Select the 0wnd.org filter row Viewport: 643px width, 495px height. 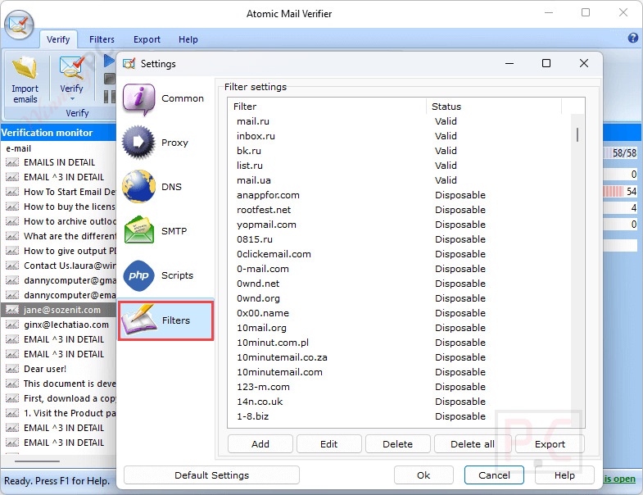click(400, 299)
